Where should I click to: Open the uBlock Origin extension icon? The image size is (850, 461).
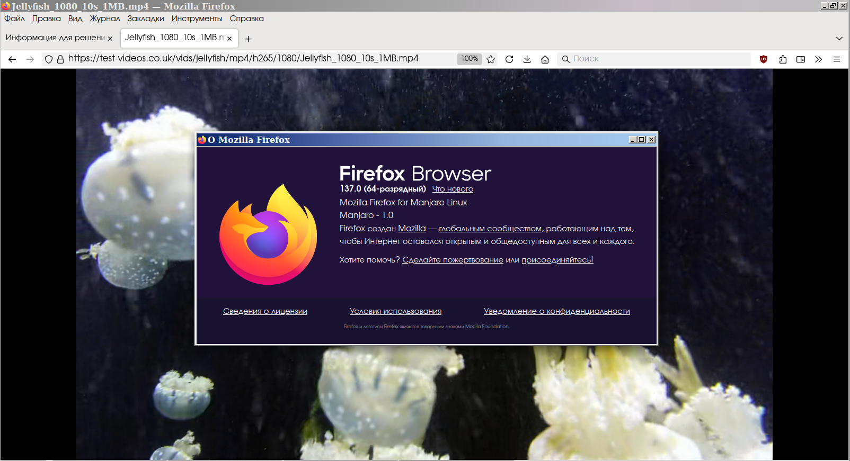pyautogui.click(x=764, y=59)
